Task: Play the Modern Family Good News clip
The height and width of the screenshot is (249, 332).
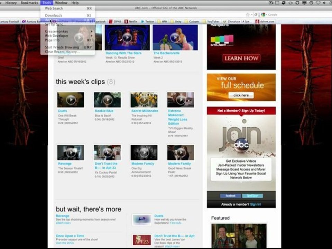Action: tap(181, 153)
